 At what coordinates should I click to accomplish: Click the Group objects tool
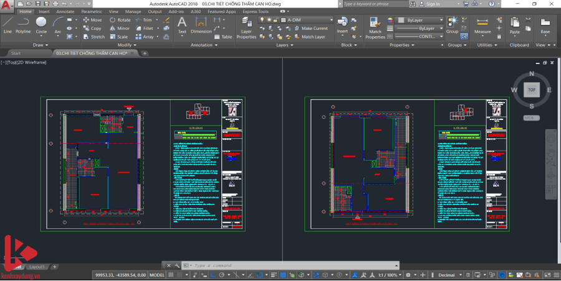click(452, 25)
